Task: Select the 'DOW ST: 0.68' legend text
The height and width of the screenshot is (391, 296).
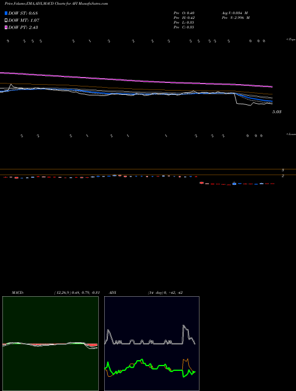Action: pos(23,13)
